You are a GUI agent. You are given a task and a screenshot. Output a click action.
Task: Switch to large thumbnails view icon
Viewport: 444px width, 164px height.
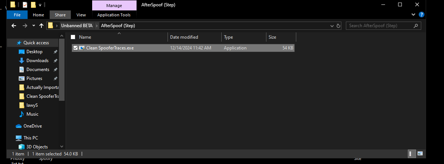[420, 154]
